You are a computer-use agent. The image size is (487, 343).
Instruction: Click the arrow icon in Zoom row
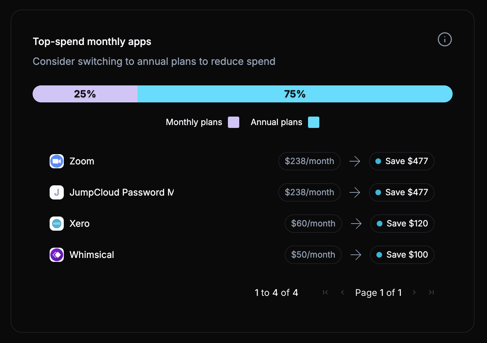click(x=355, y=161)
